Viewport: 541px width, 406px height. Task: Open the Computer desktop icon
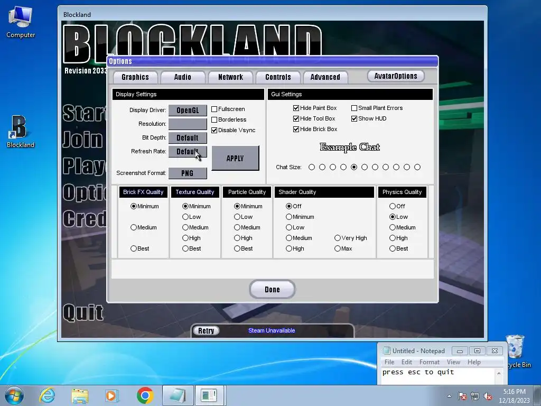[21, 22]
